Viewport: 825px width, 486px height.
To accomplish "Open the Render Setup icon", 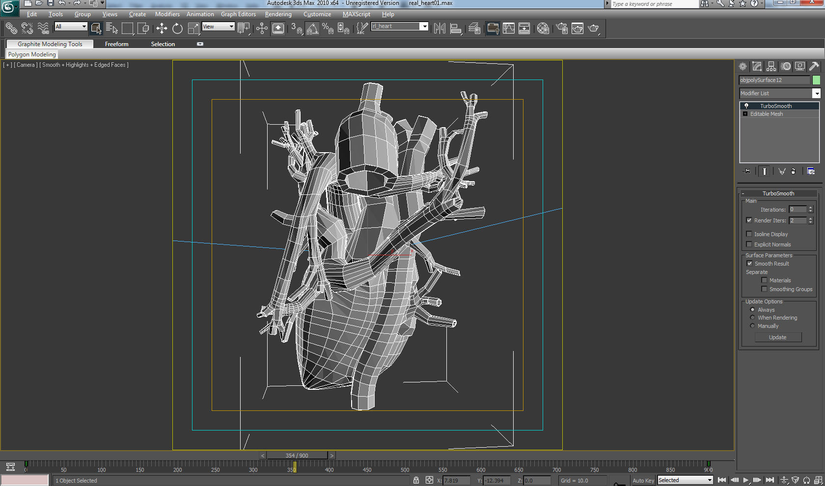I will click(562, 28).
